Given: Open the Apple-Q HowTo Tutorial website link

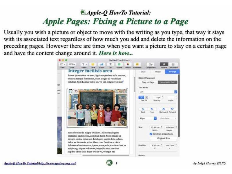Looking at the screenshot, I should click(40, 163).
